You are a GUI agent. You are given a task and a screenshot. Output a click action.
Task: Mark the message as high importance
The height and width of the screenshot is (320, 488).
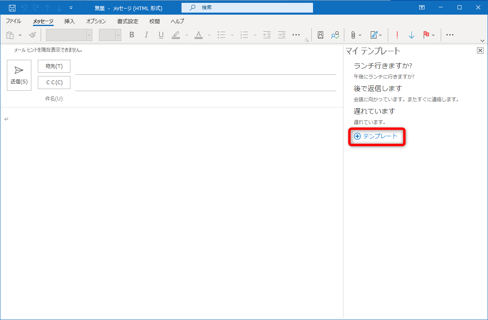(397, 35)
